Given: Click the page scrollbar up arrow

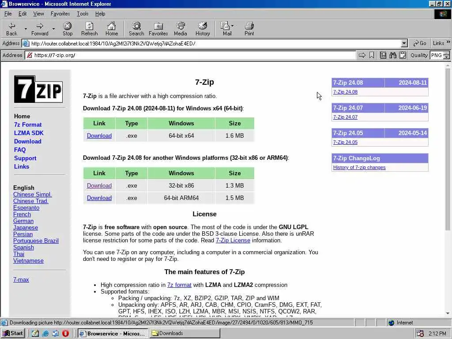Looking at the screenshot, I should click(x=448, y=66).
